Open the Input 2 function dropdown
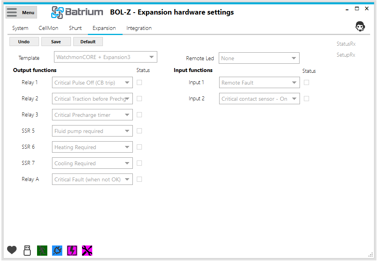 click(259, 99)
